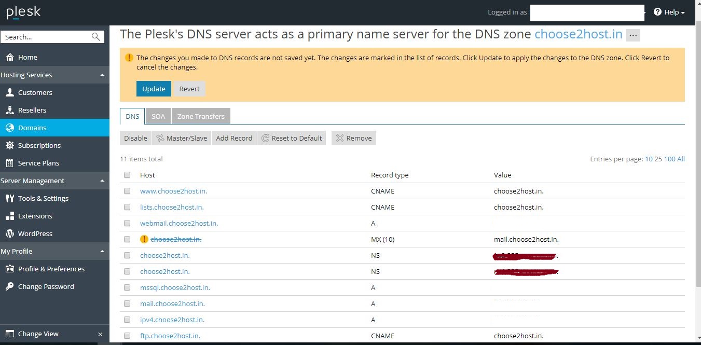
Task: Check the mssql.choose2host.in. record
Action: (127, 287)
